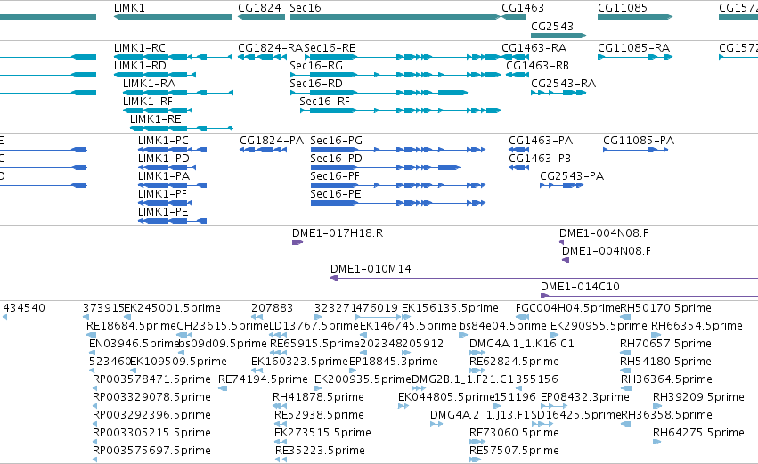Select EST RH39209.5prime
The width and height of the screenshot is (758, 464).
click(x=698, y=398)
